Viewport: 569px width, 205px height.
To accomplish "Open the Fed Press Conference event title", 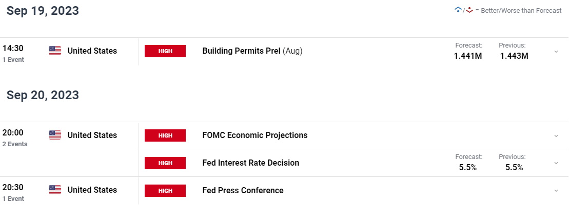I will click(243, 190).
